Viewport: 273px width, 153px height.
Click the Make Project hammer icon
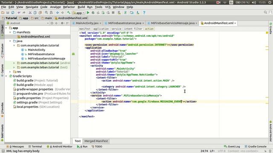[x=69, y=13]
